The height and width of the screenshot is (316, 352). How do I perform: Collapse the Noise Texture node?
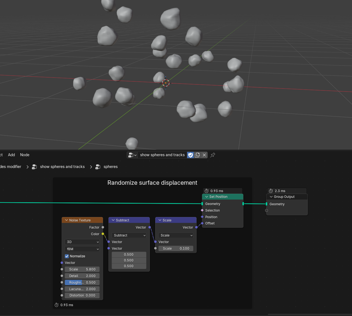(66, 220)
